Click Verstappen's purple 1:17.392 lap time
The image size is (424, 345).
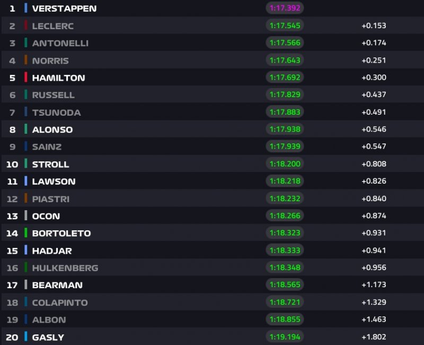(285, 8)
